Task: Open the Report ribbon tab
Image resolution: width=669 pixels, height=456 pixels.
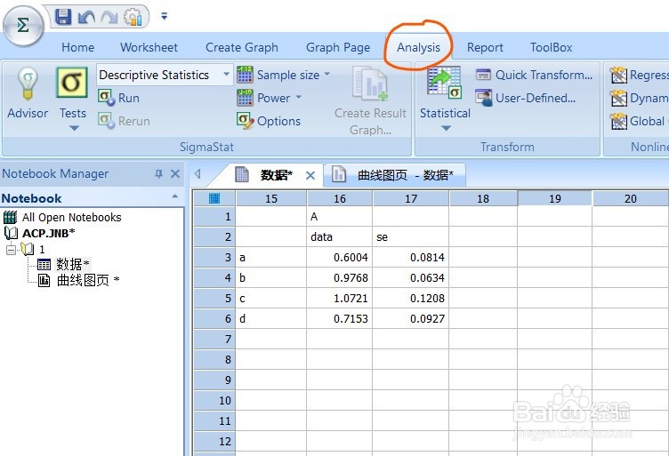Action: coord(485,47)
